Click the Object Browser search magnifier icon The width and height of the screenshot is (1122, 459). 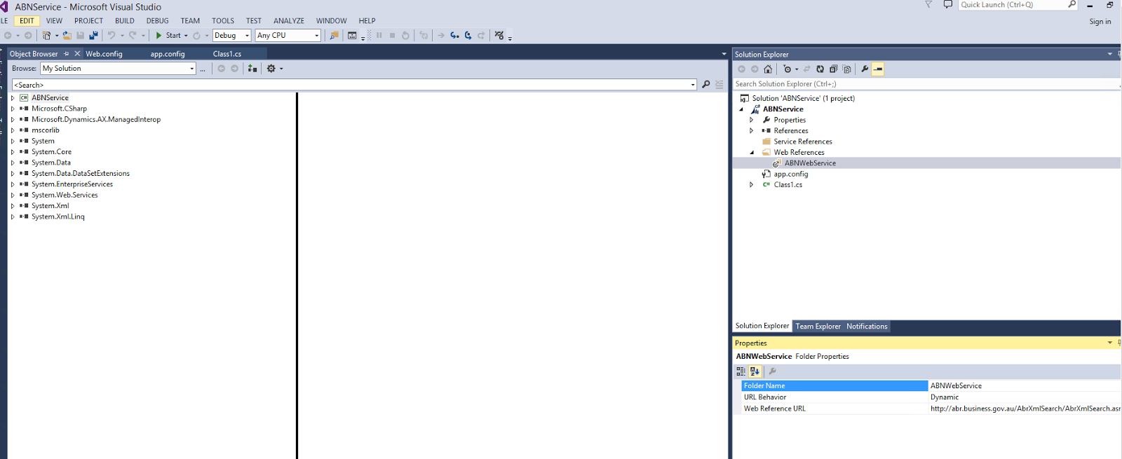click(x=706, y=85)
